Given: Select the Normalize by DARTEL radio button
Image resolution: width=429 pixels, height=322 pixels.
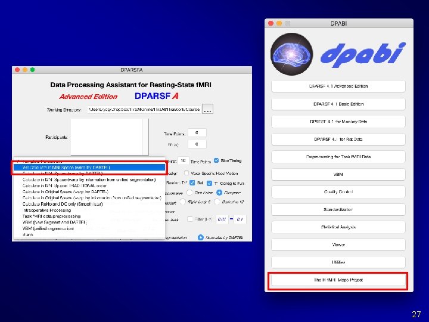Looking at the screenshot, I should (x=201, y=237).
